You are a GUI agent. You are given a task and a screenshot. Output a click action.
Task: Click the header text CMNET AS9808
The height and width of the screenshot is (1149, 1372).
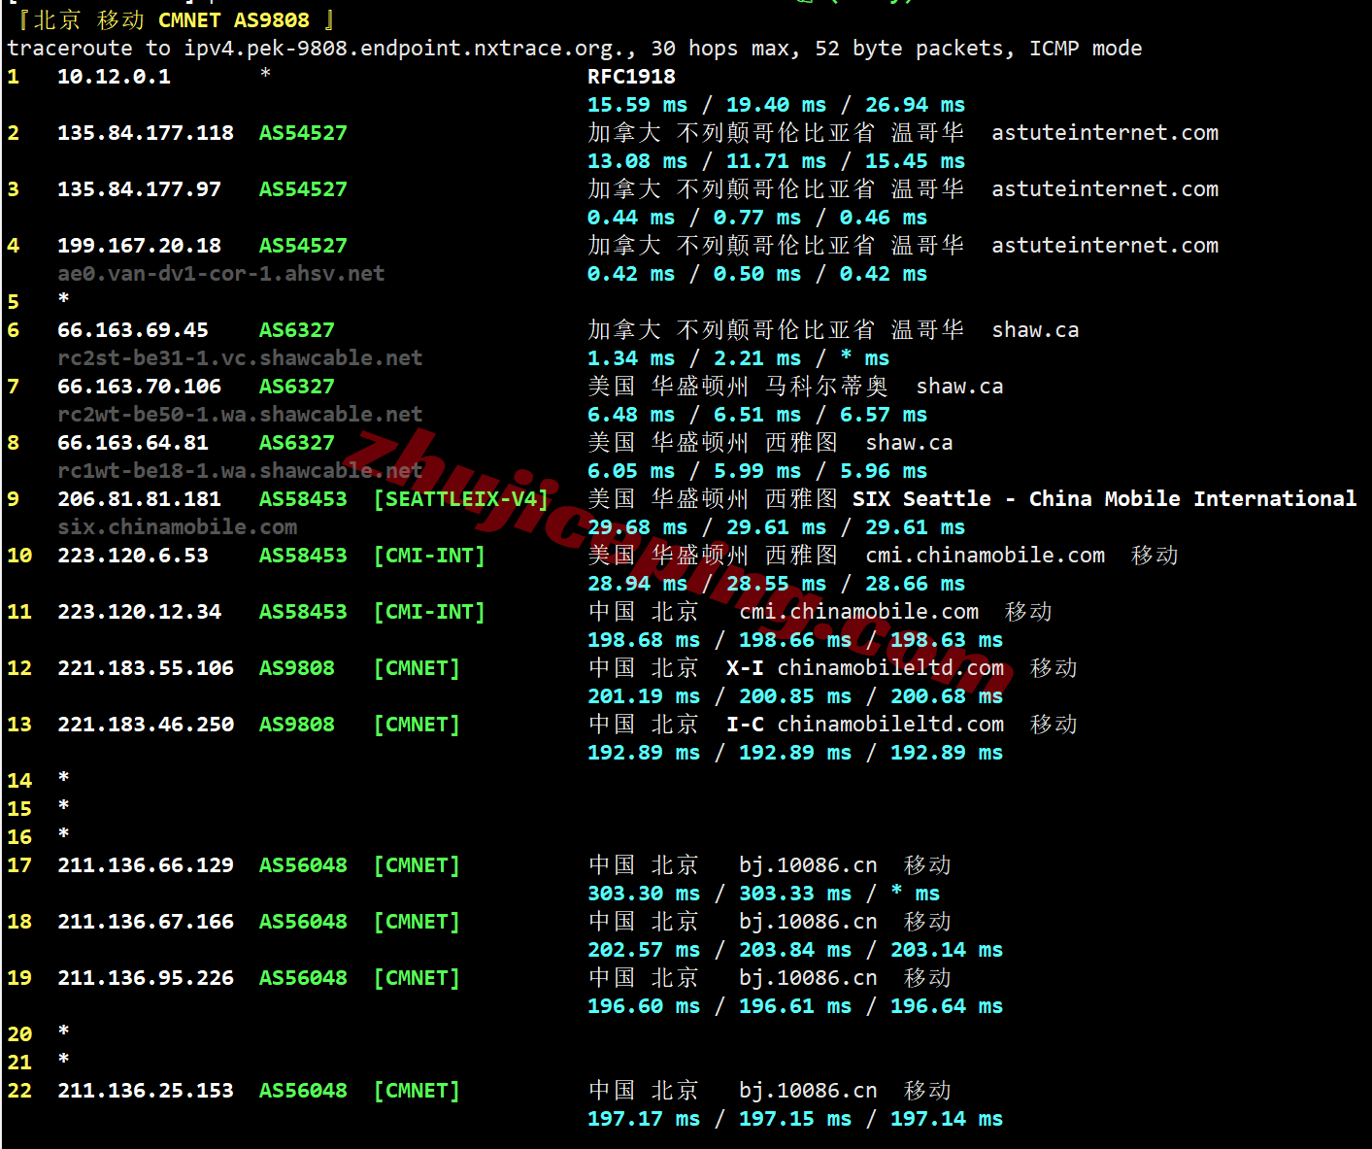pos(234,20)
